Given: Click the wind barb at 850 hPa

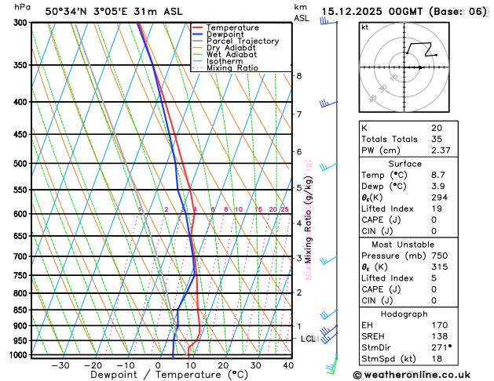Looking at the screenshot, I should click(328, 314).
